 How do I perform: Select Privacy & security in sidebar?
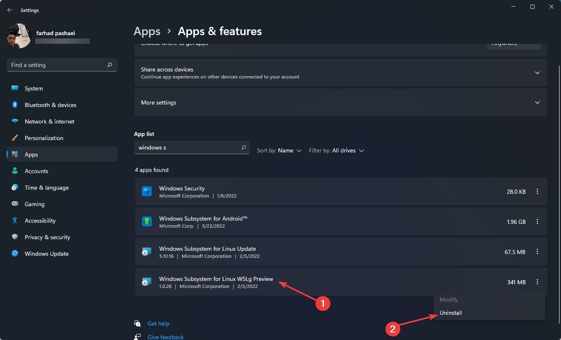click(47, 237)
